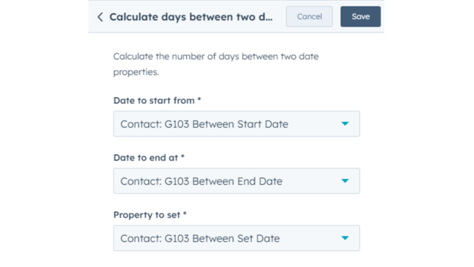Viewport: 474px width, 267px height.
Task: Click the 'Property to set' label
Action: (146, 214)
